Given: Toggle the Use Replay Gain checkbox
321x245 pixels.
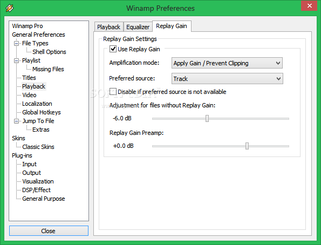Looking at the screenshot, I should click(113, 49).
